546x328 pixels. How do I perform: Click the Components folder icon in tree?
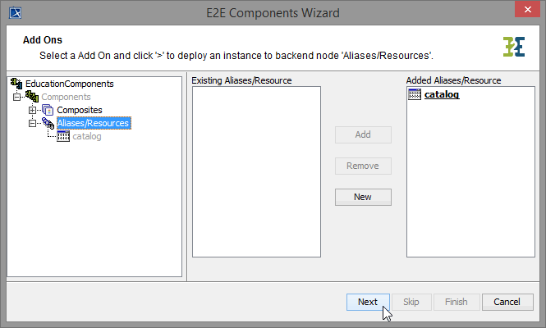(x=32, y=97)
